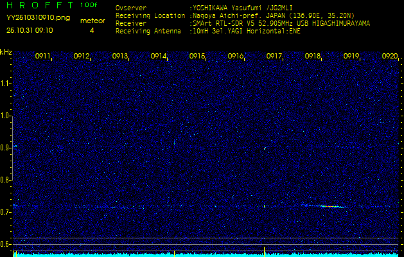The image size is (404, 257).
Task: Click the tall signal spike at bottom
Action: tap(264, 250)
